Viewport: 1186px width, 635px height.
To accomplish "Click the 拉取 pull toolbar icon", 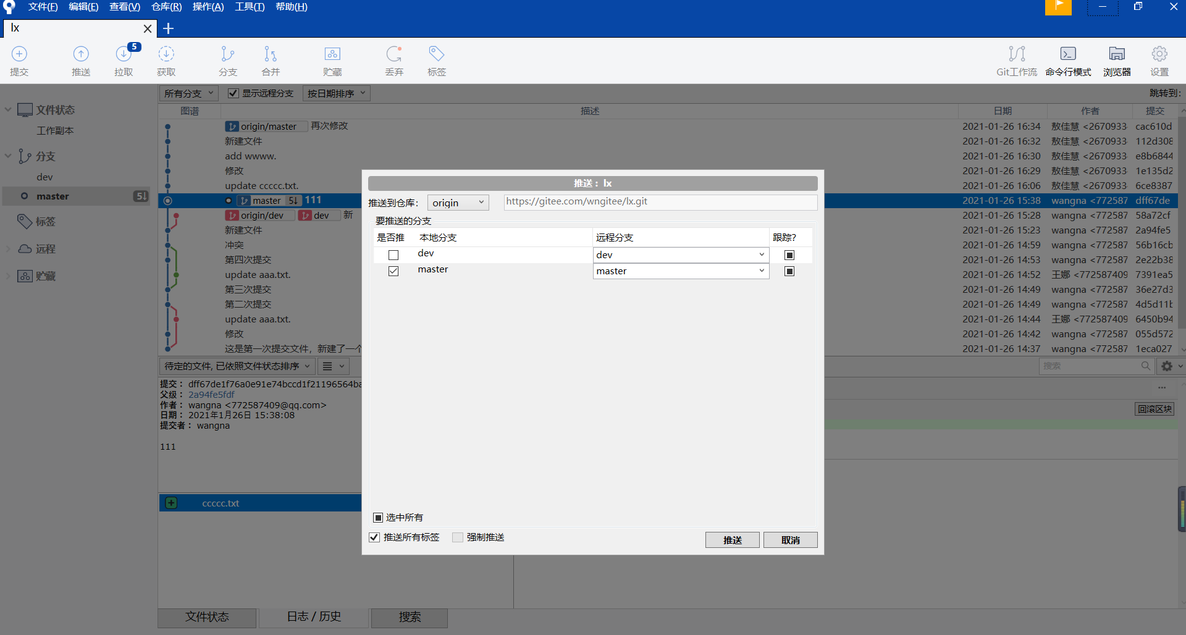I will [124, 54].
